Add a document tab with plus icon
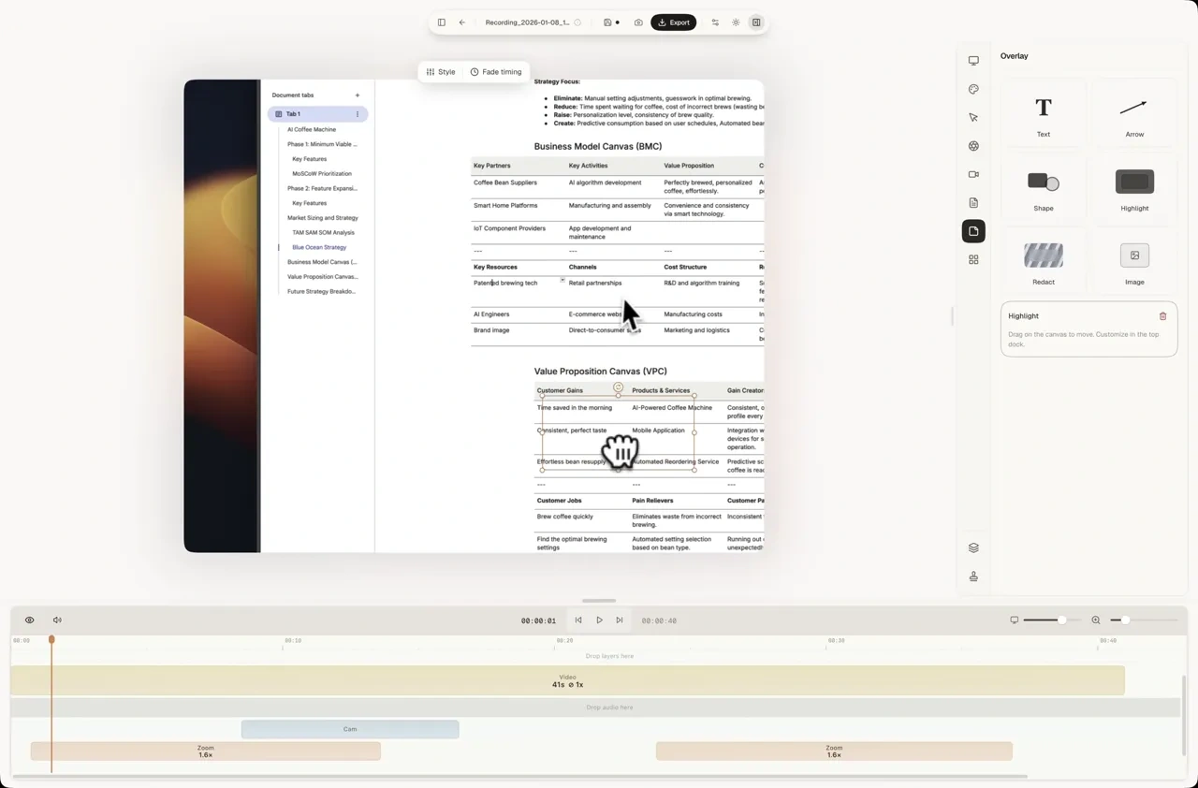 coord(358,95)
